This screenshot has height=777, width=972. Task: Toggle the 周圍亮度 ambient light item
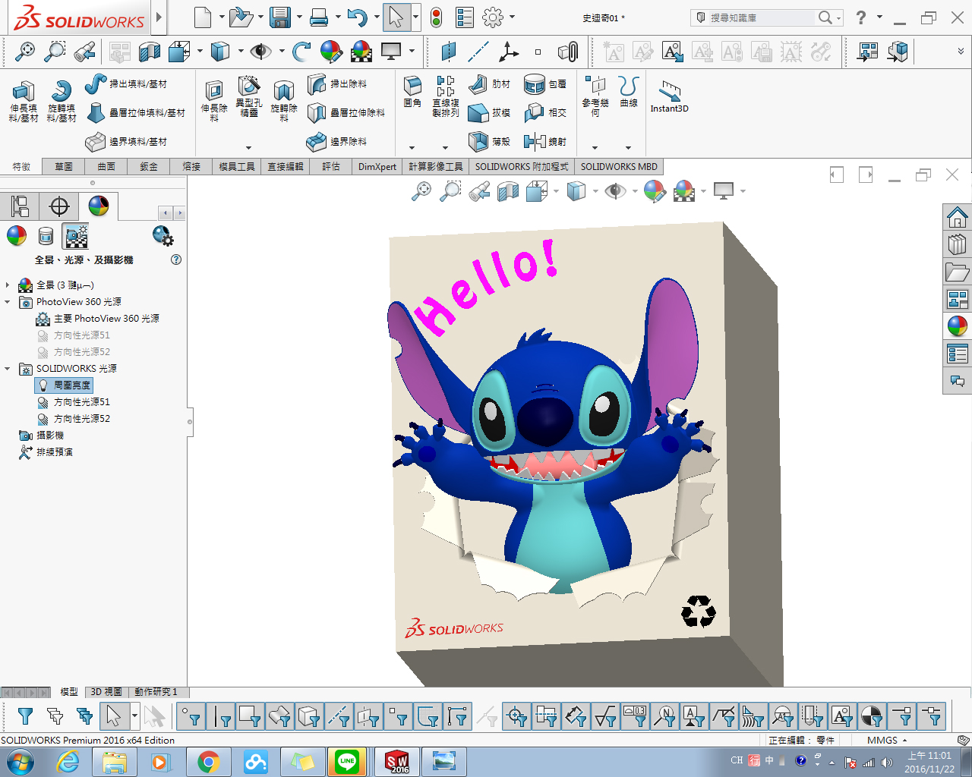[64, 385]
